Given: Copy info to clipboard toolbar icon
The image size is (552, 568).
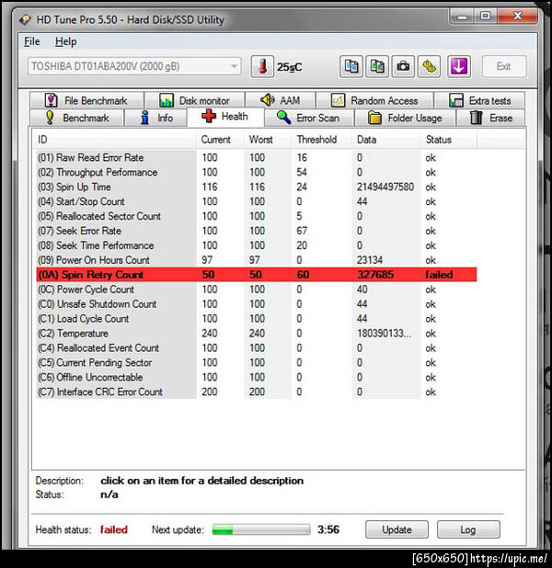Looking at the screenshot, I should (x=351, y=67).
